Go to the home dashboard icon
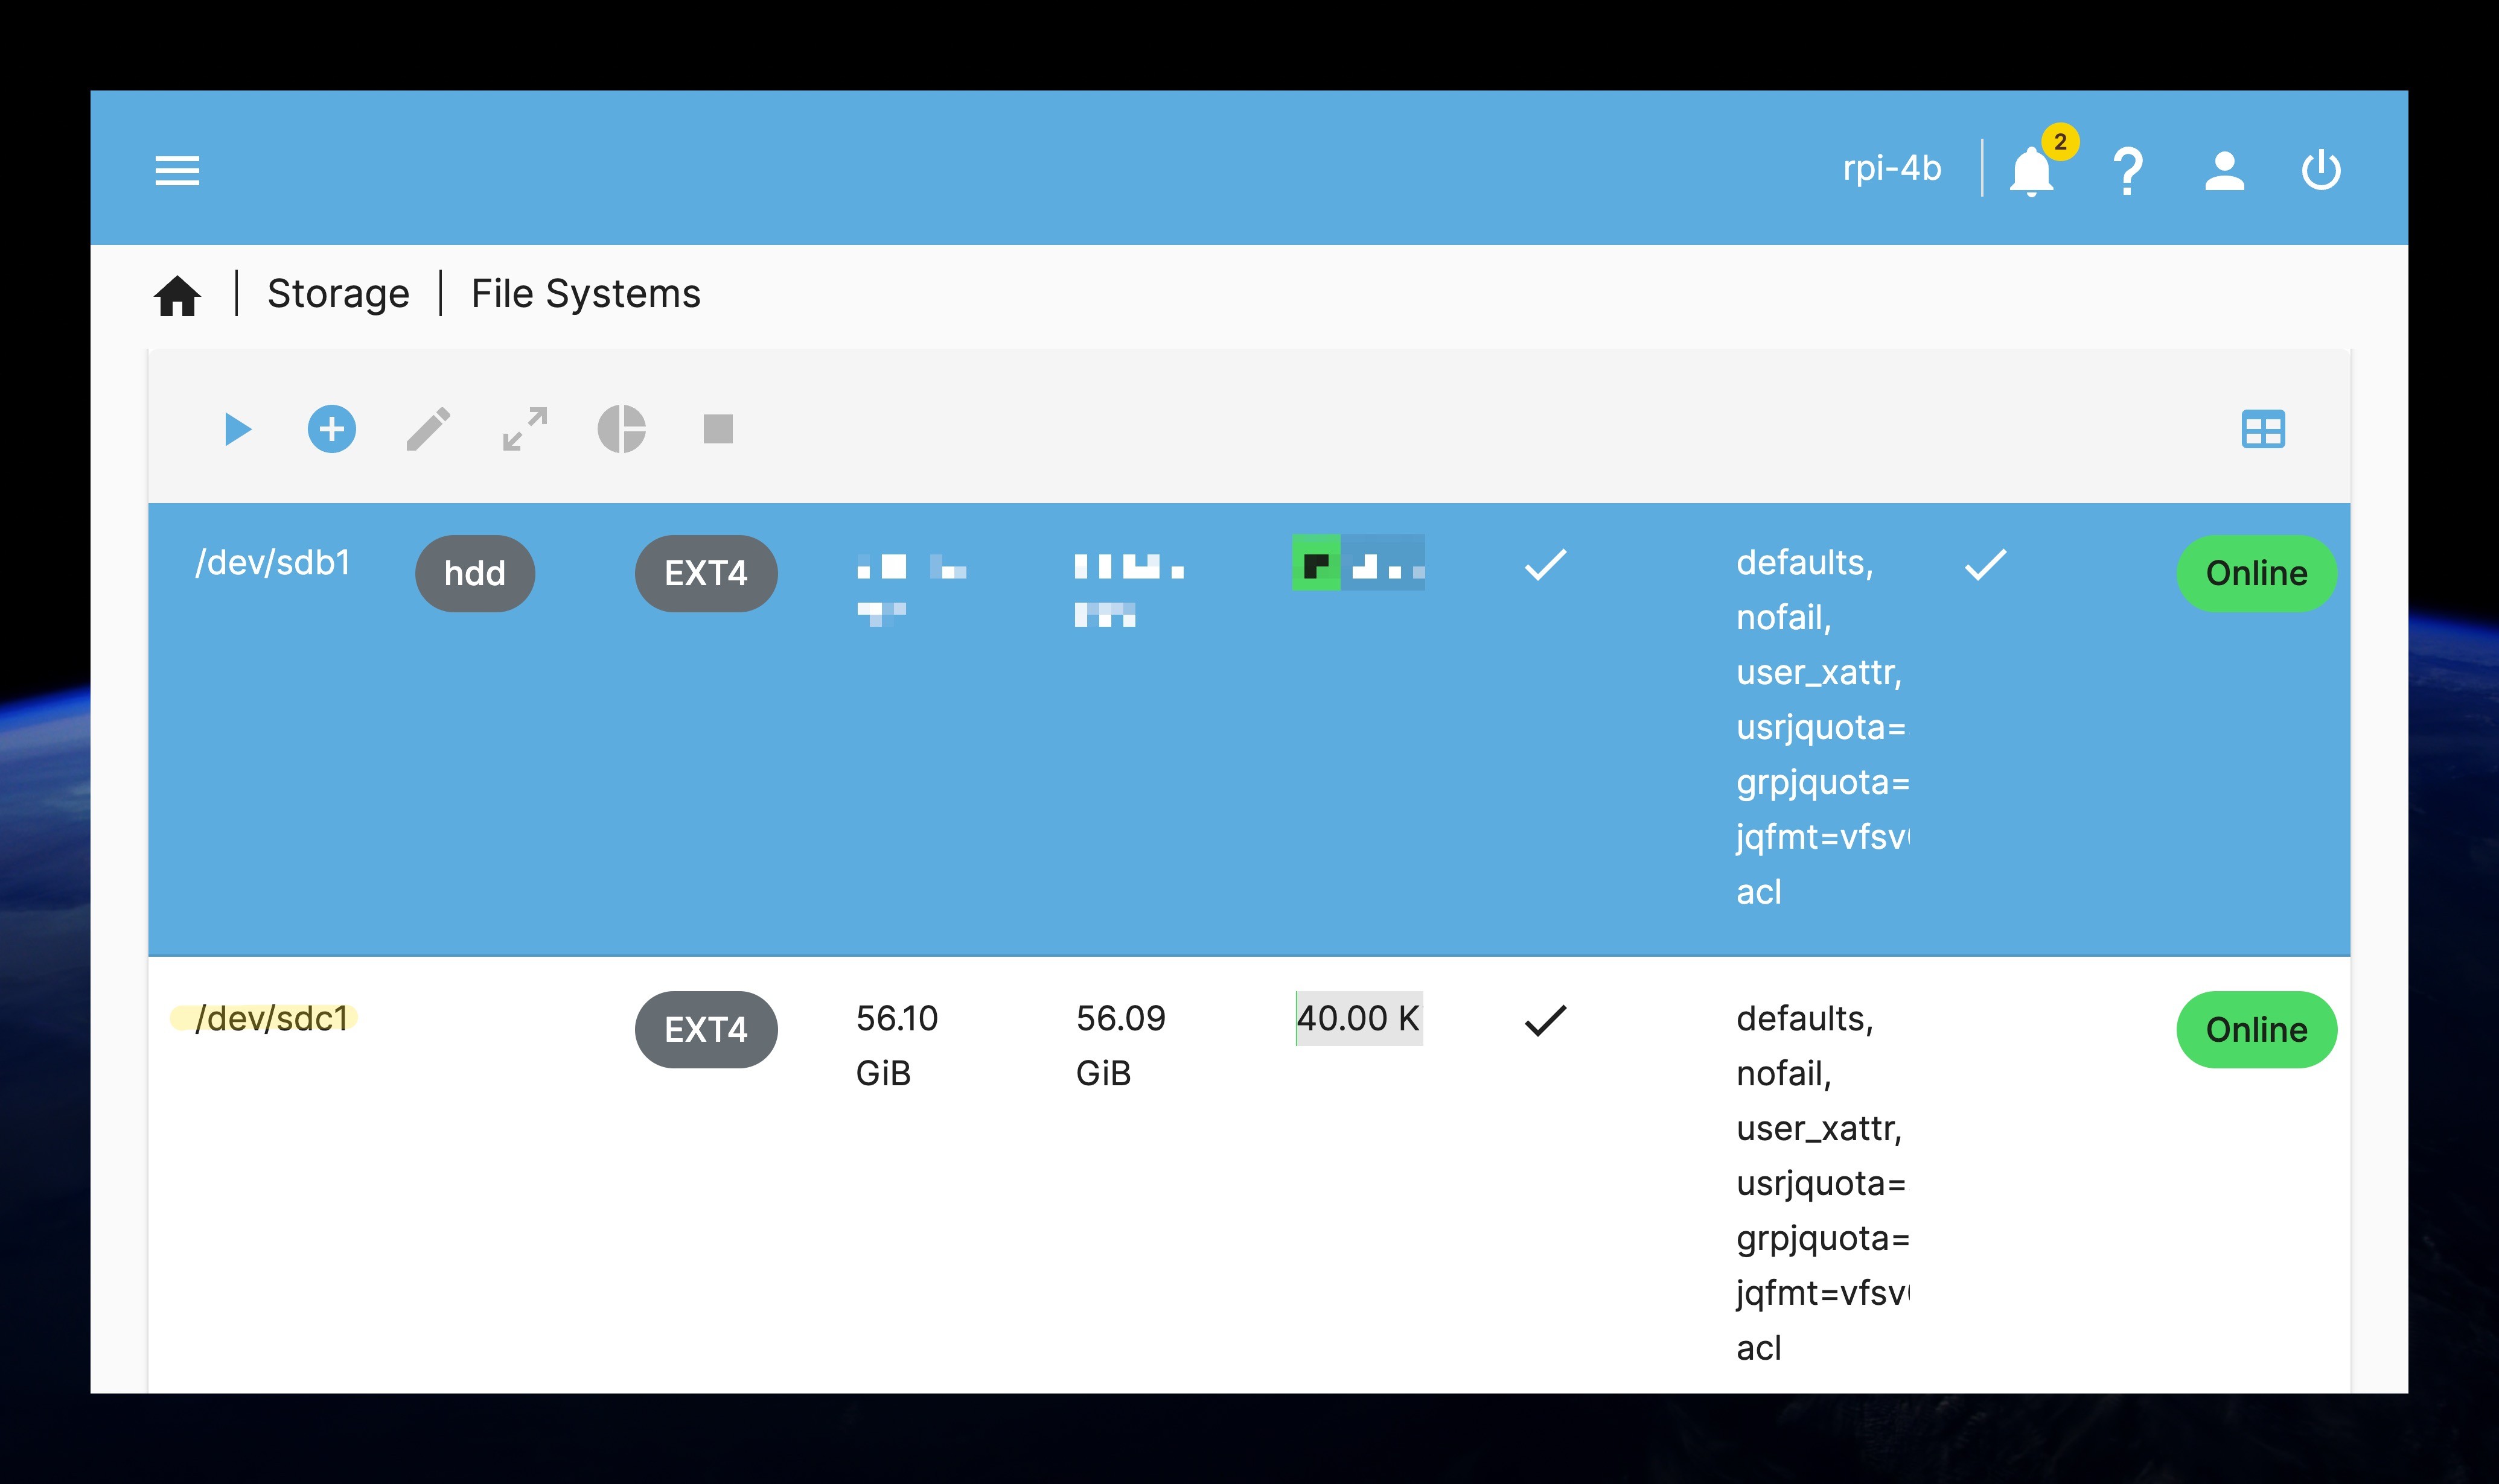Screen dimensions: 2499x1484 (177, 295)
